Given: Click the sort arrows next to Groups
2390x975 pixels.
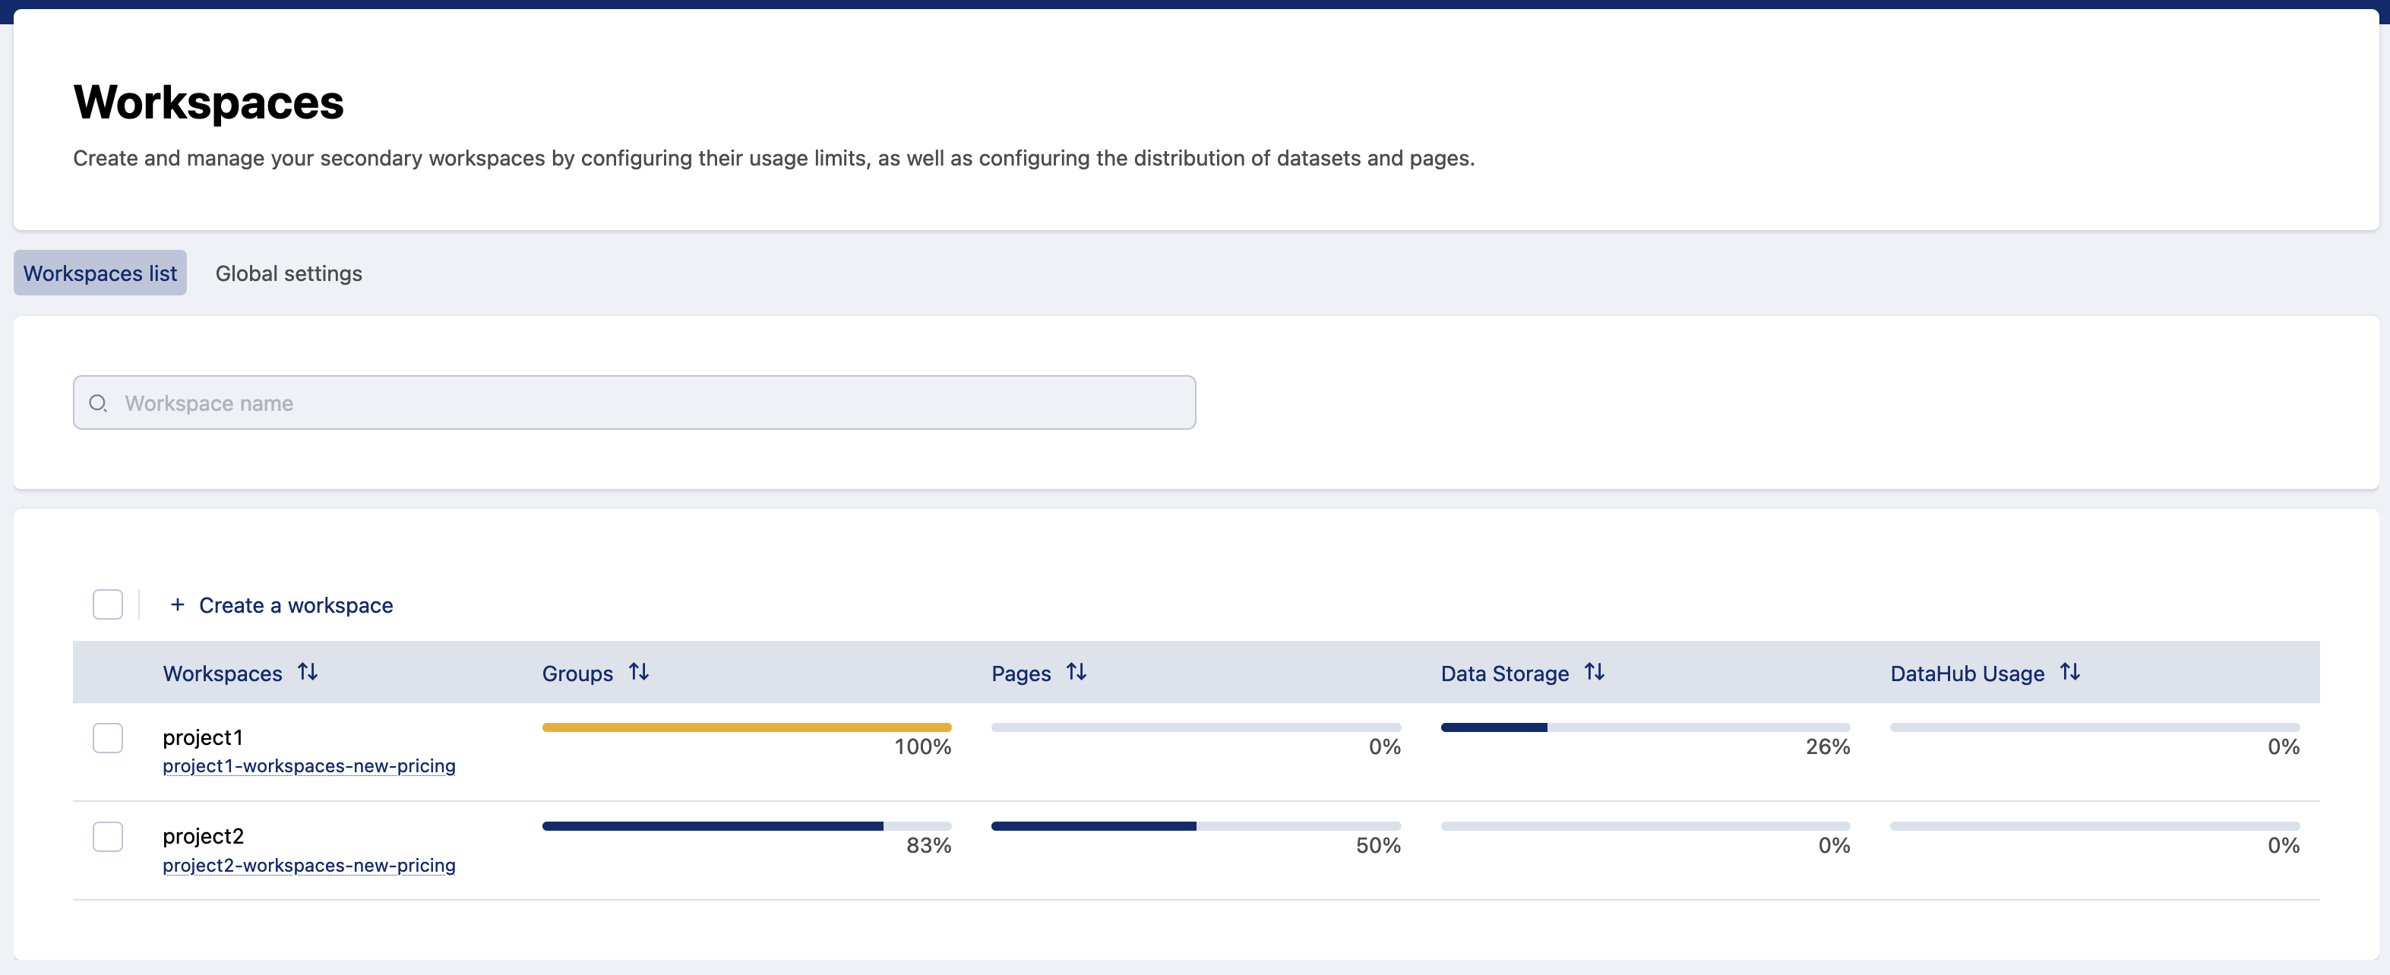Looking at the screenshot, I should pos(638,672).
